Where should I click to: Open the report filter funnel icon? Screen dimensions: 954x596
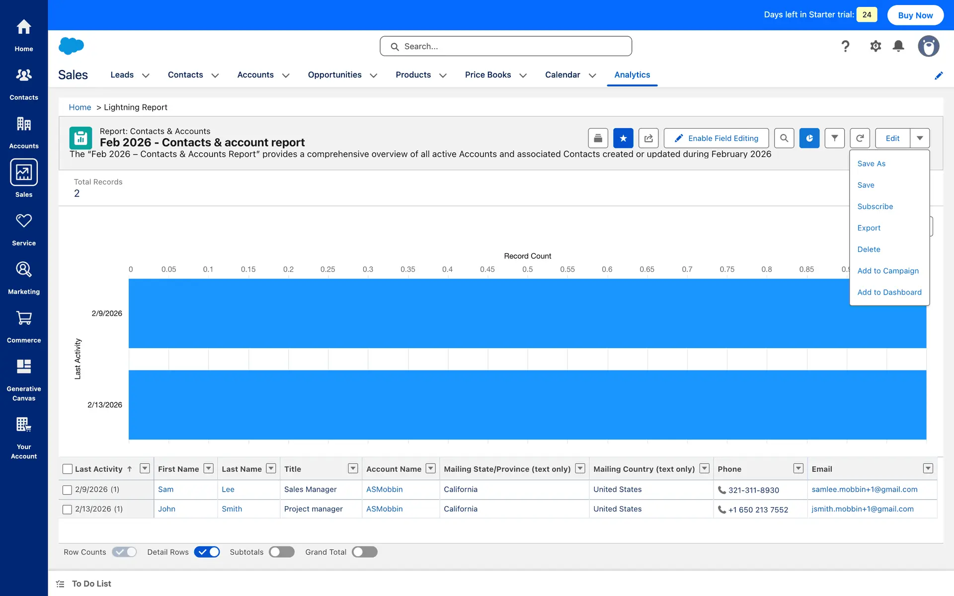835,138
